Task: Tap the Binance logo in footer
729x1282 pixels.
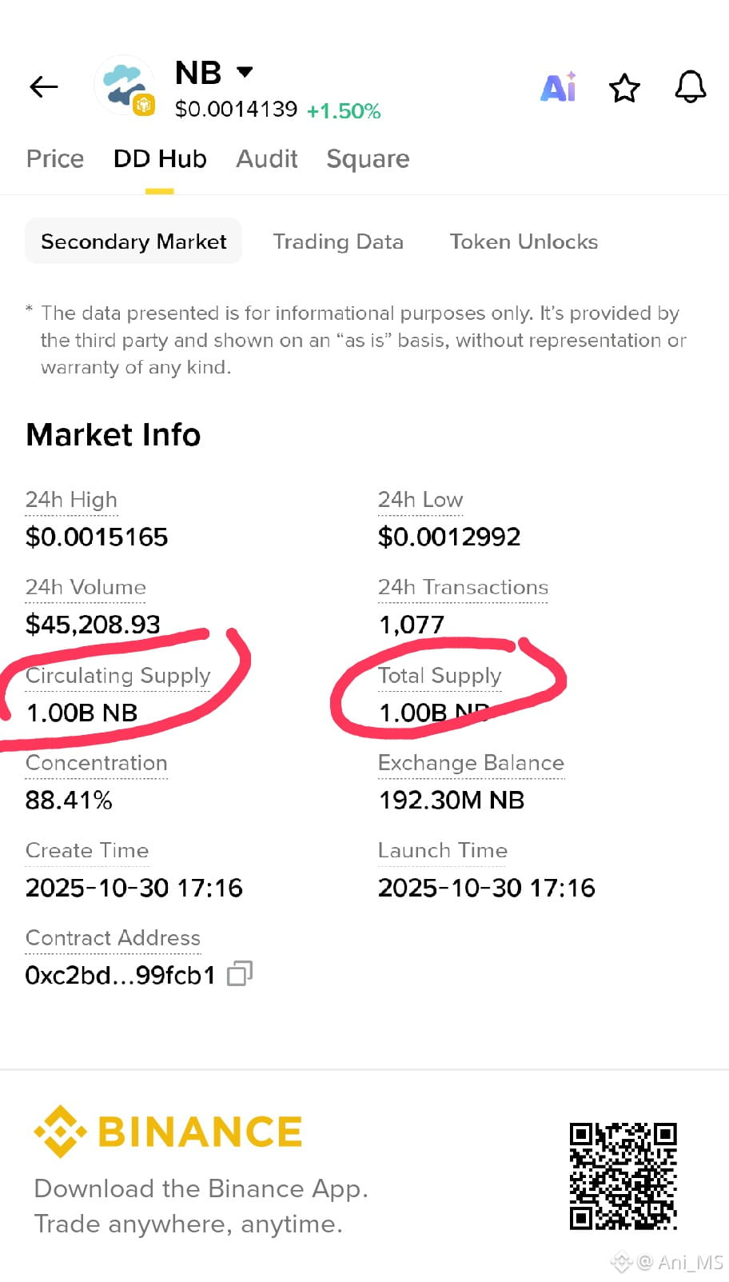Action: (x=169, y=1131)
